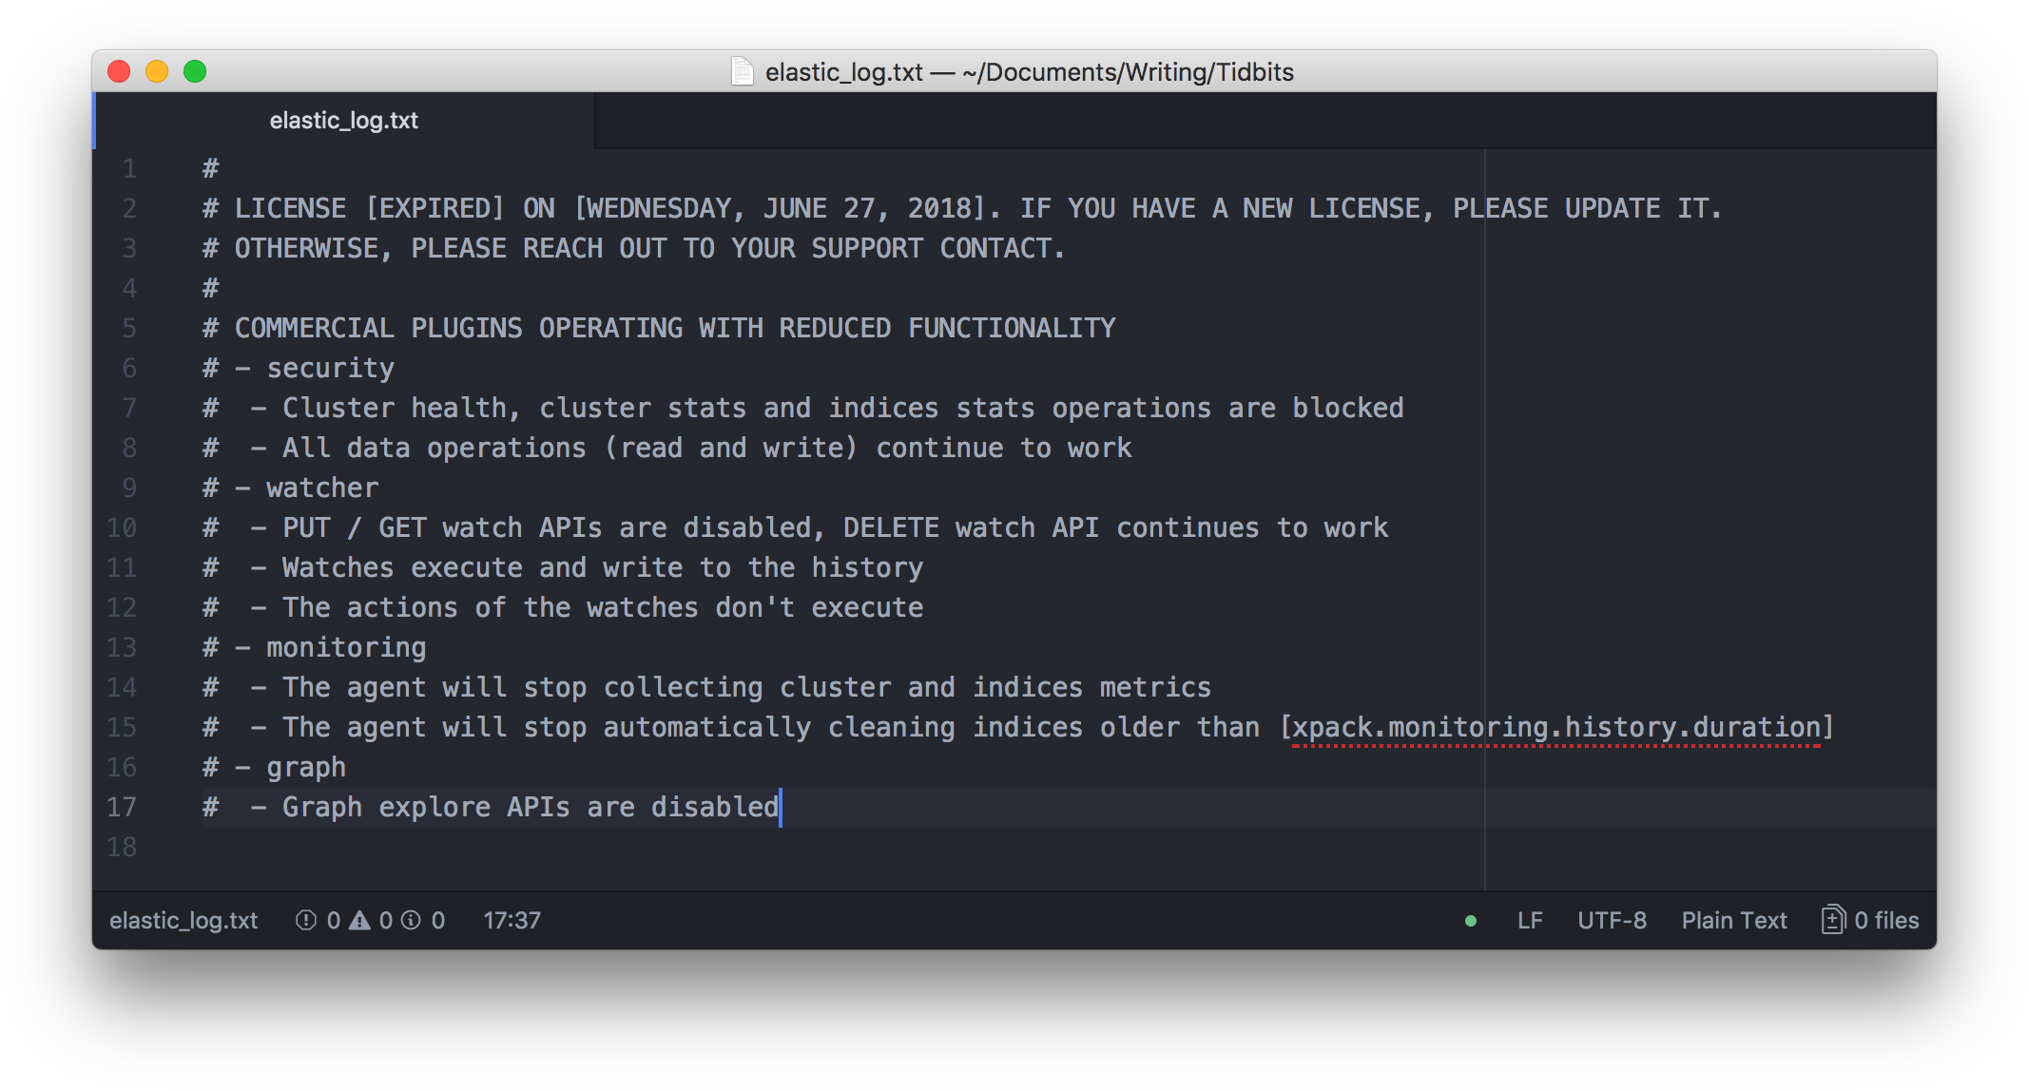Click the linter warnings triangle icon
Viewport: 2028px width, 1090px height.
359,920
